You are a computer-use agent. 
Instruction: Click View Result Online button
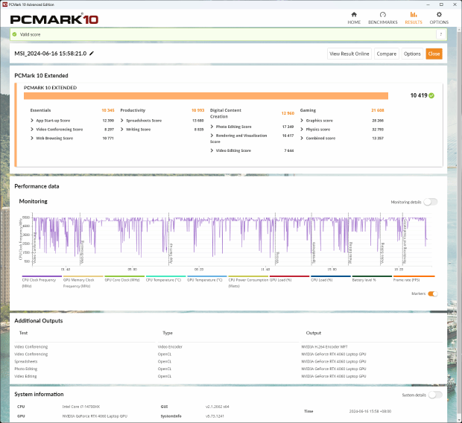coord(349,54)
